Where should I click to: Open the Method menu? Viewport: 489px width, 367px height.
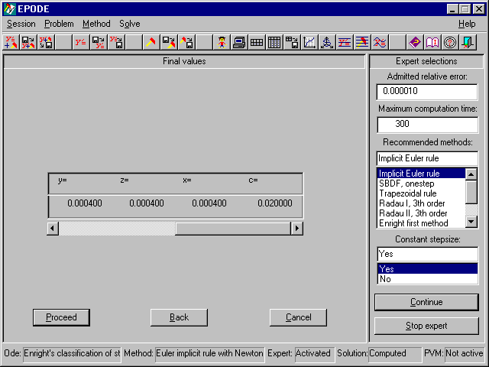96,24
